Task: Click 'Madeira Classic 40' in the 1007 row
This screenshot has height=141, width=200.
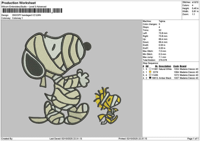Action: coord(189,78)
